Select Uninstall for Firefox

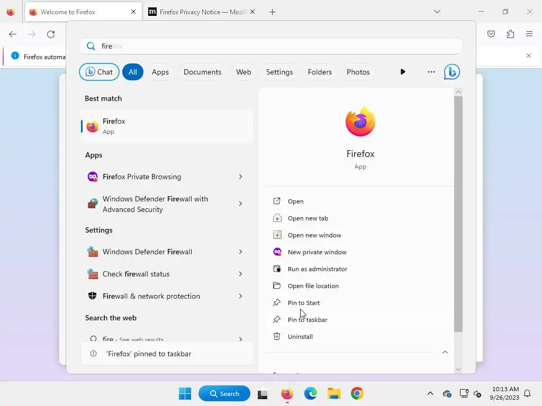tap(359, 337)
